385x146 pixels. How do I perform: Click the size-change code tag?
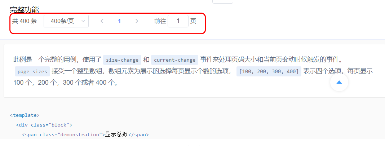[x=122, y=60]
